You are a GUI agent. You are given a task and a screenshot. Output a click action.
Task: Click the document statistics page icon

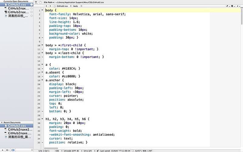[133, 151]
